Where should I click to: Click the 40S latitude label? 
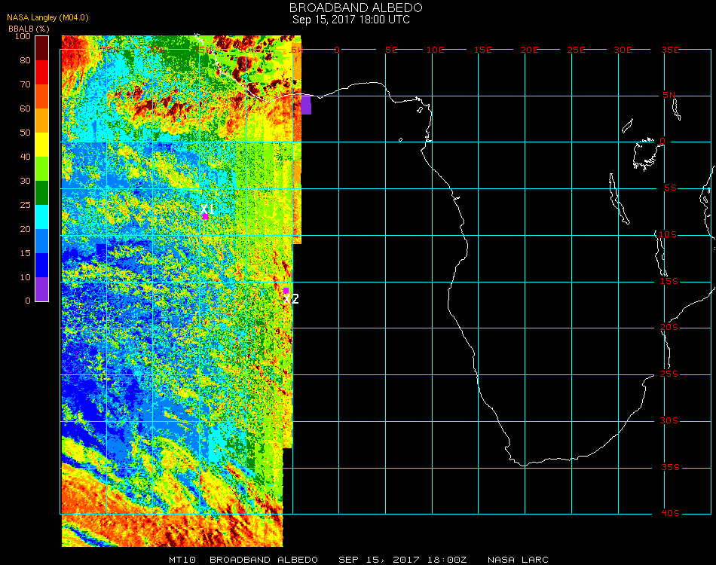[x=670, y=514]
